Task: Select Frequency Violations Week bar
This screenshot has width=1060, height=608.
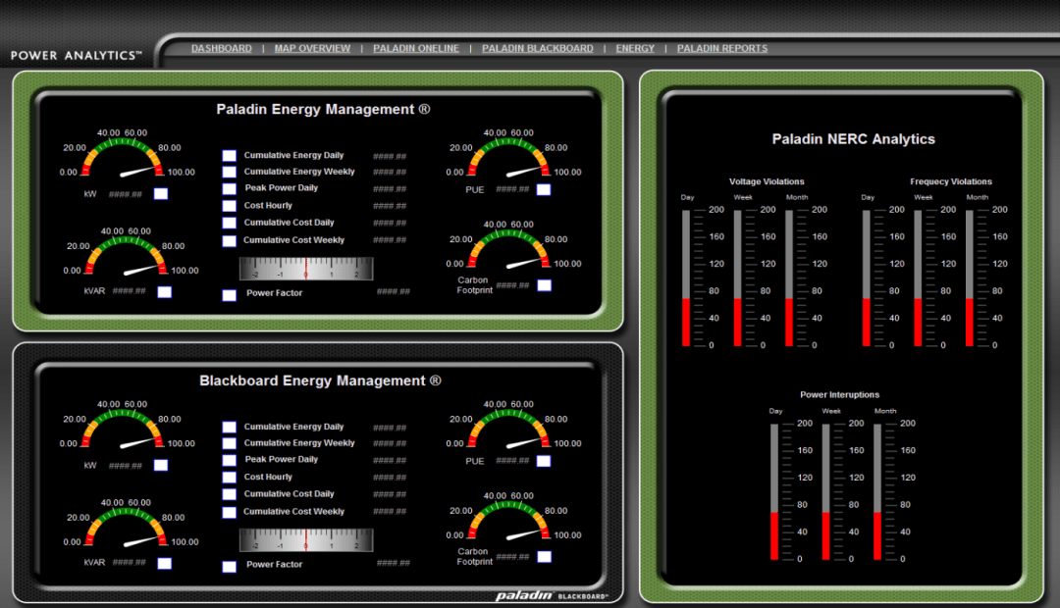Action: (x=918, y=278)
